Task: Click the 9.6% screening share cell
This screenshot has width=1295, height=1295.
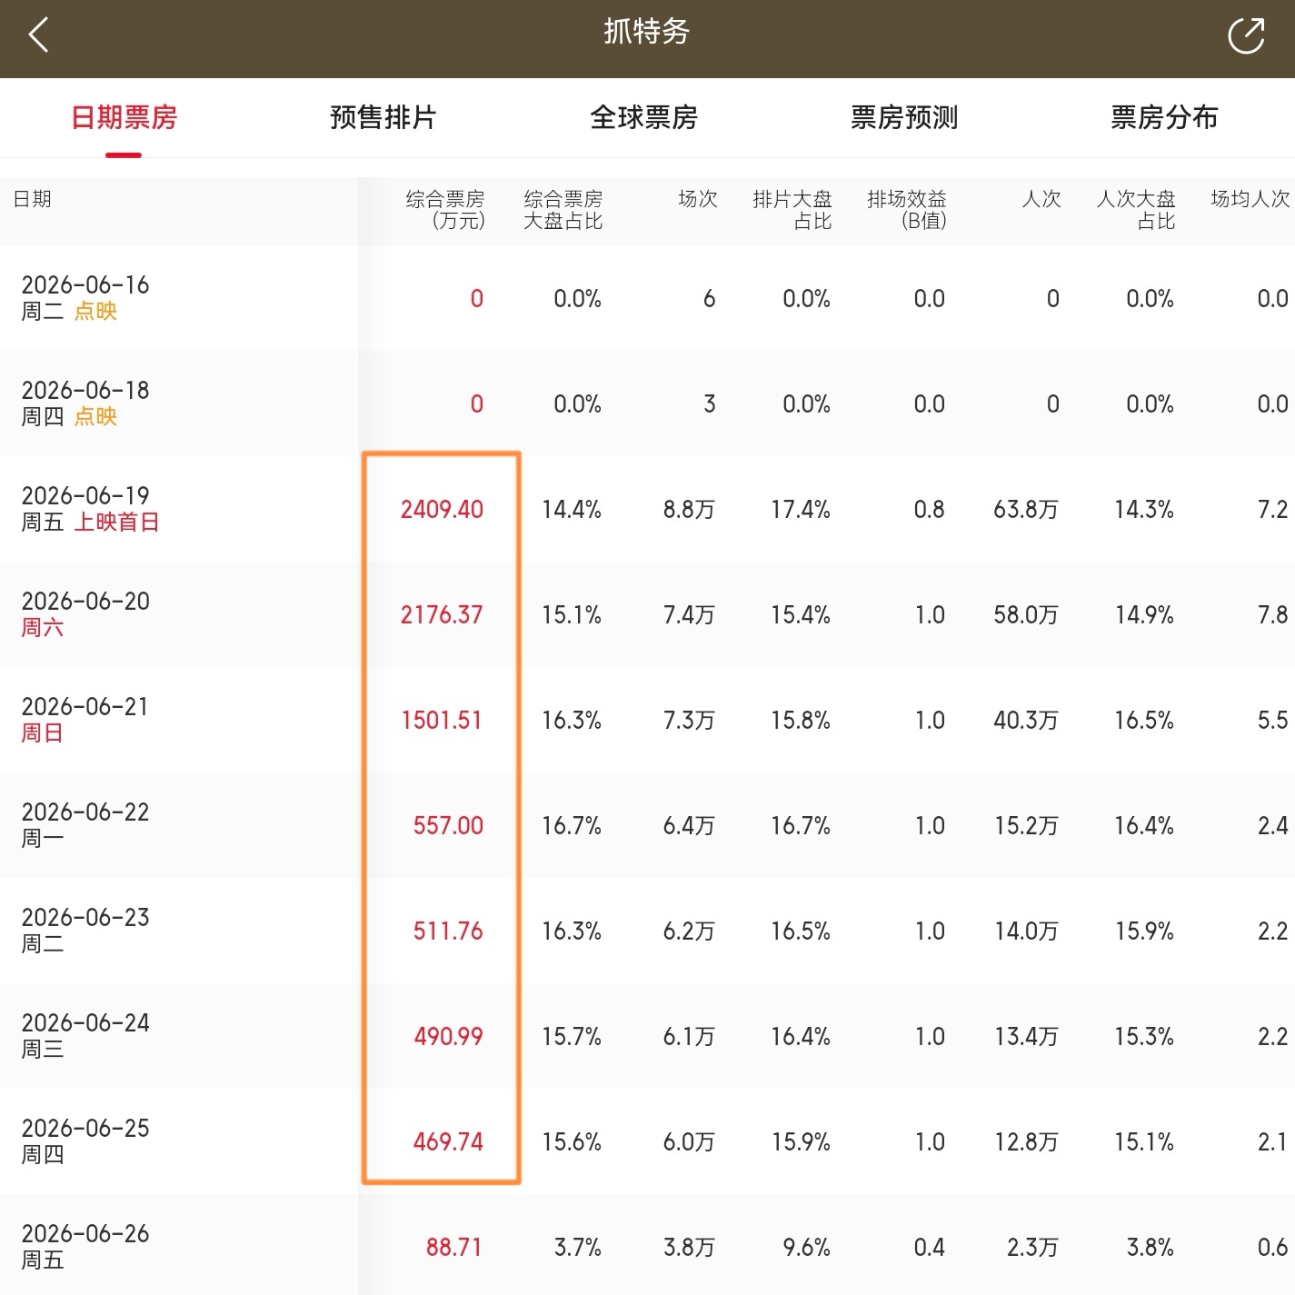Action: [x=807, y=1247]
